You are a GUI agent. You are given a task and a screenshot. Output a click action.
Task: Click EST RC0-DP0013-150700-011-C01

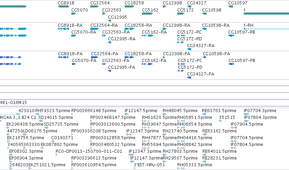pos(89,151)
